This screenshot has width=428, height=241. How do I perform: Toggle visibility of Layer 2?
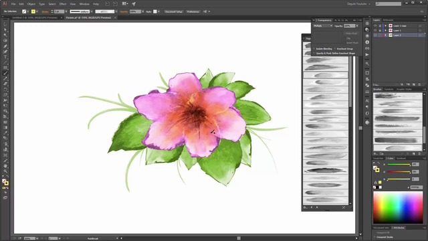pos(375,35)
